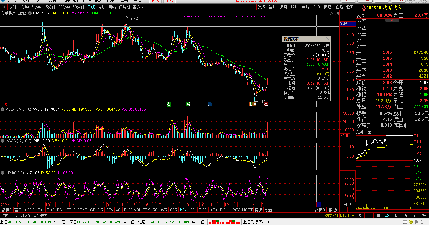Expand the sell-order chevron below 委比
This screenshot has width=429, height=225.
tap(392, 20)
